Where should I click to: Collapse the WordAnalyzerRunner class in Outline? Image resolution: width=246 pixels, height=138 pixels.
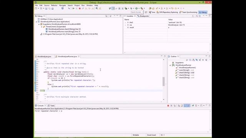[x=170, y=65]
